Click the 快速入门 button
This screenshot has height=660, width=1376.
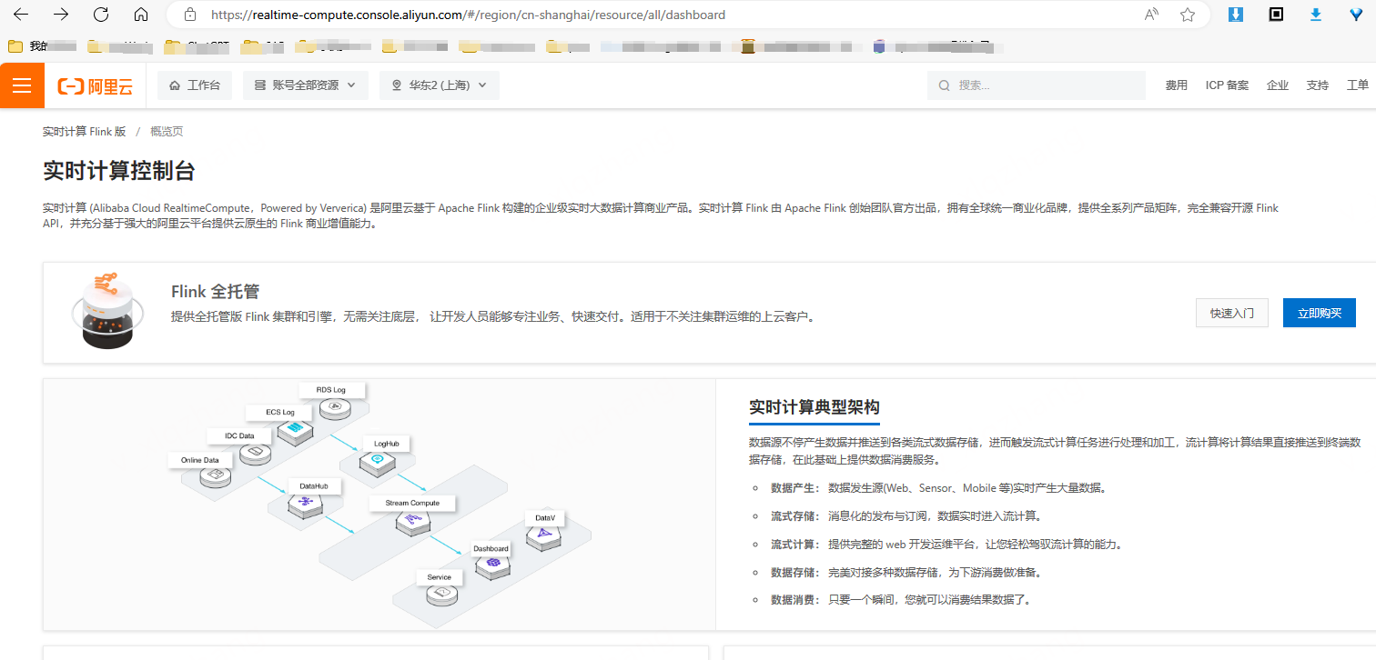(1232, 313)
